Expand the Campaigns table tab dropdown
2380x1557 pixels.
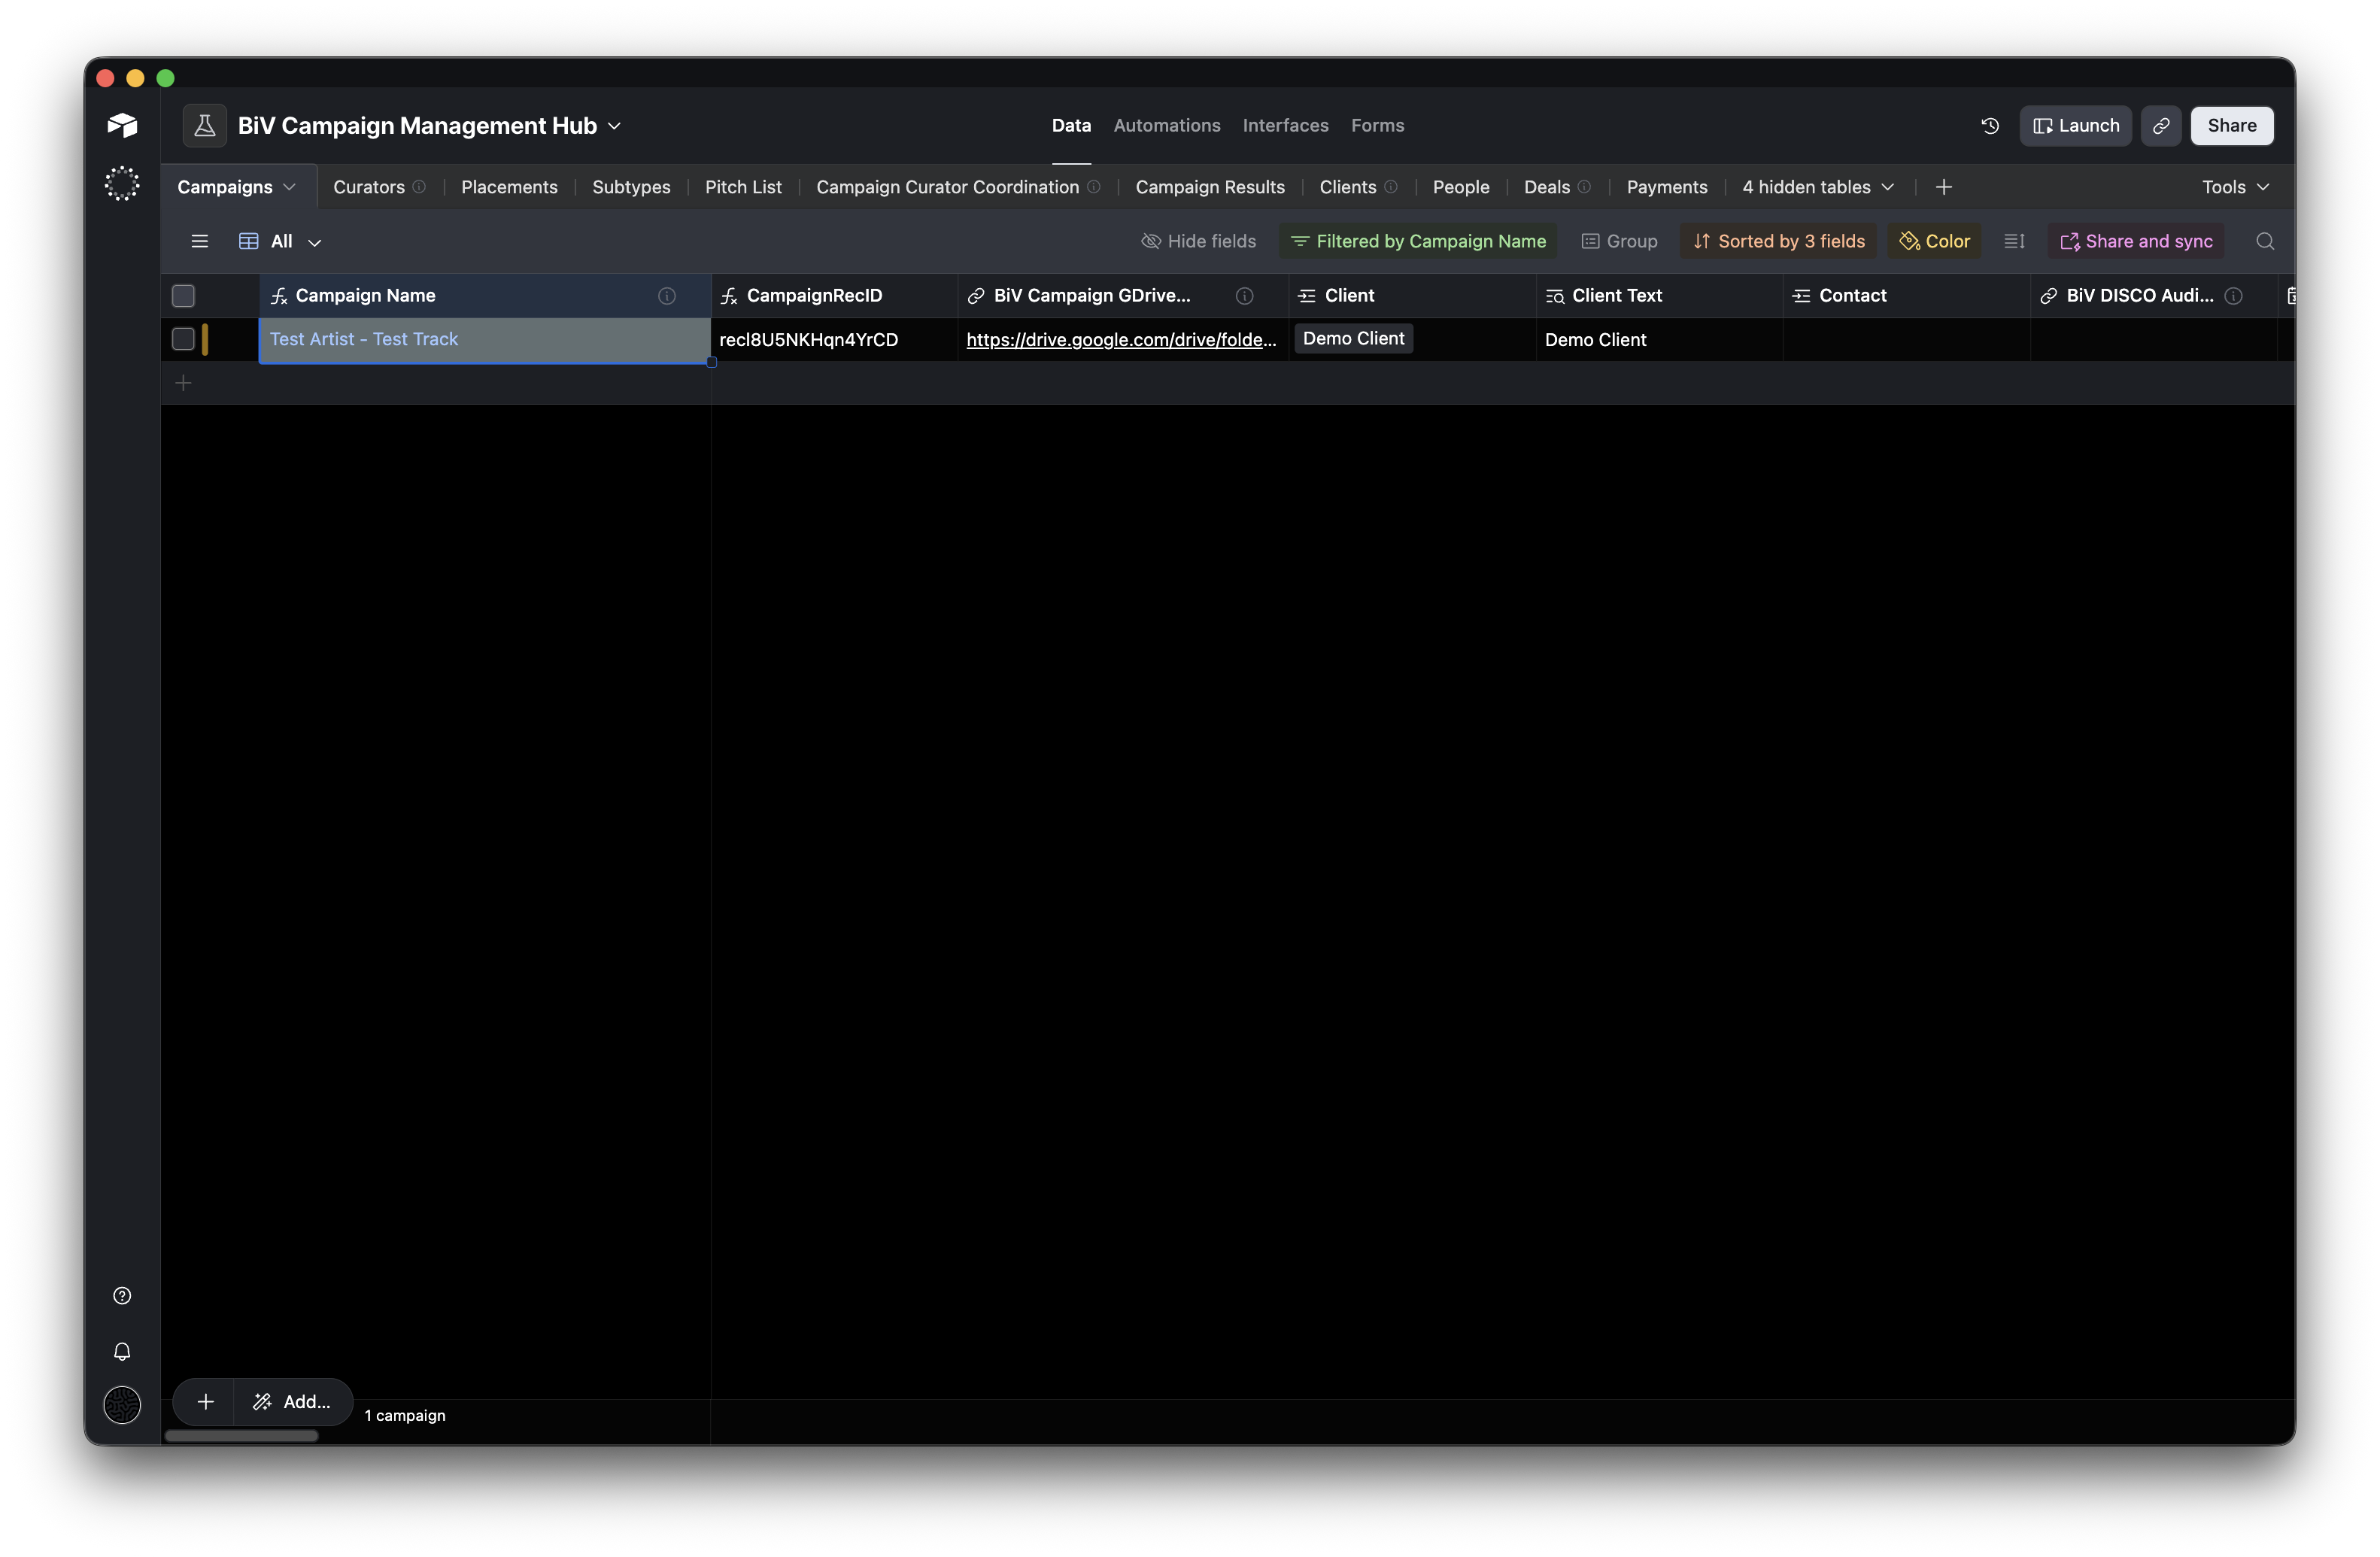[289, 187]
